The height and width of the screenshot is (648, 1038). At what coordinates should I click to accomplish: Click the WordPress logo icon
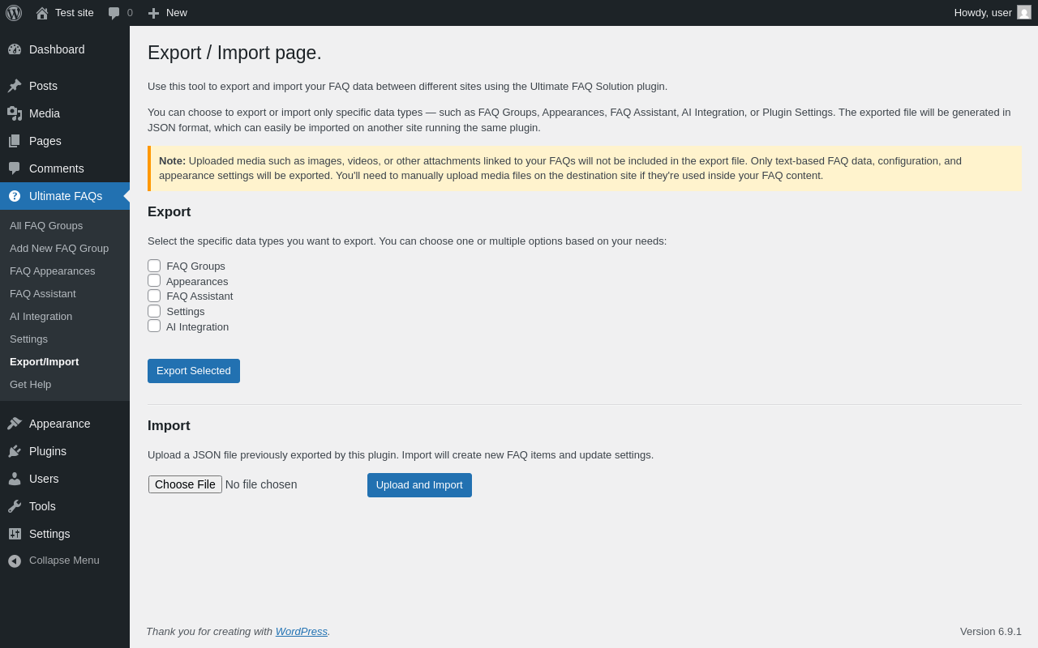pos(14,13)
